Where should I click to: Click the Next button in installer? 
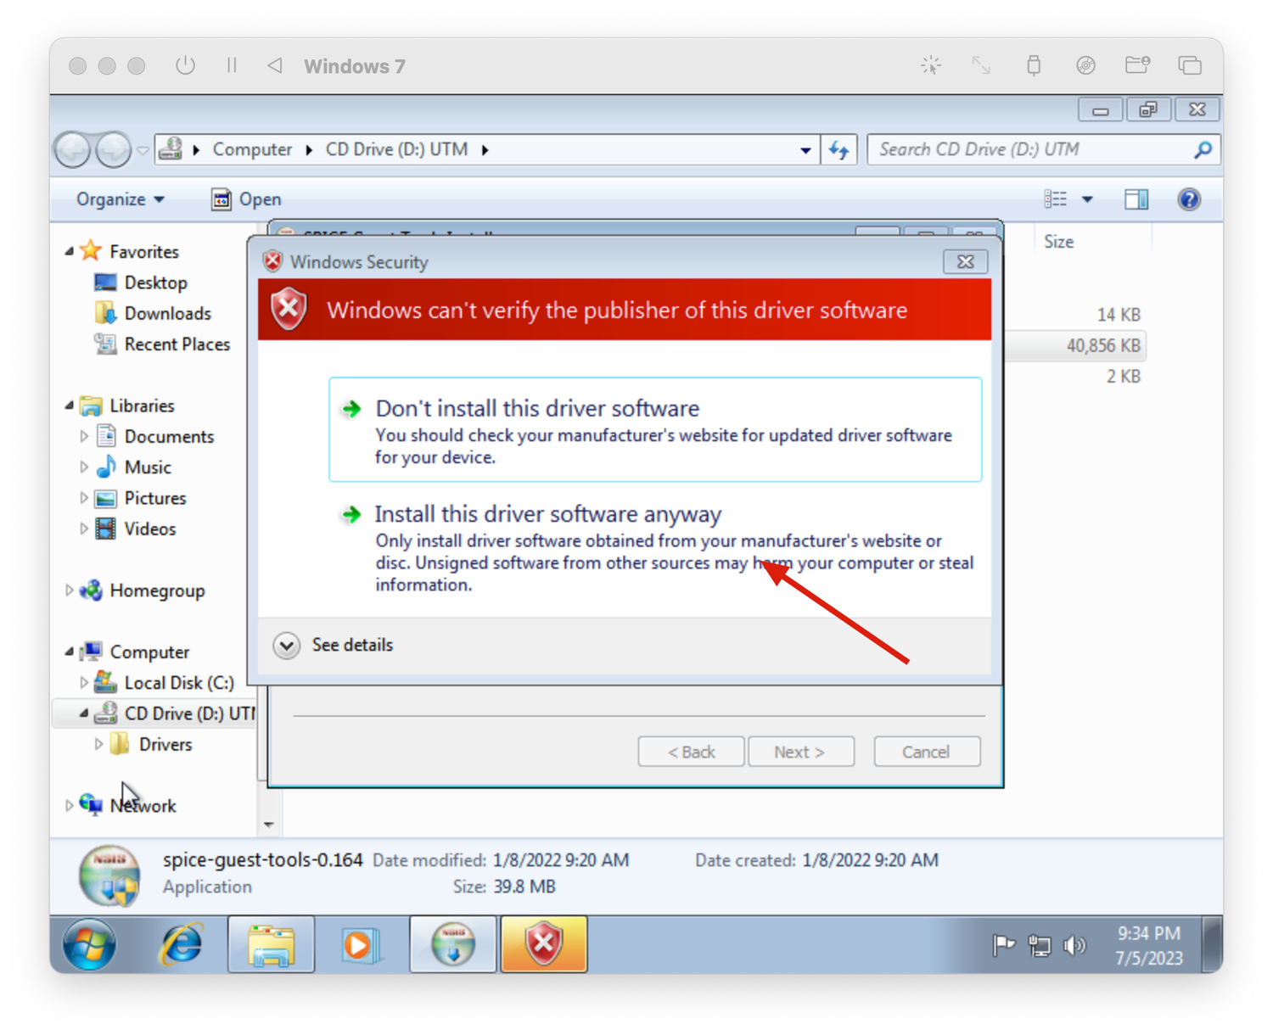[800, 752]
